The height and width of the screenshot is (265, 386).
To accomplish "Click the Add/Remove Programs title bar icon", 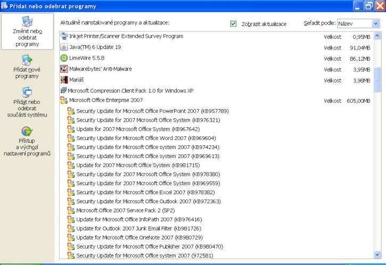I will [x=4, y=6].
